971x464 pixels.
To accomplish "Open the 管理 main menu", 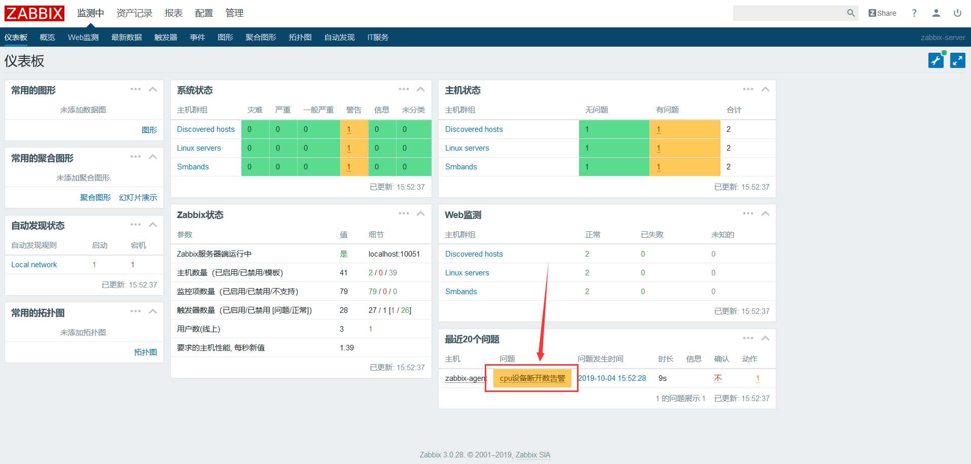I will [234, 13].
